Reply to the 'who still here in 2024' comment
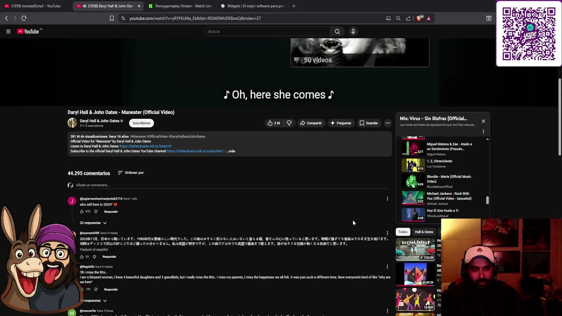The image size is (562, 316). [111, 212]
